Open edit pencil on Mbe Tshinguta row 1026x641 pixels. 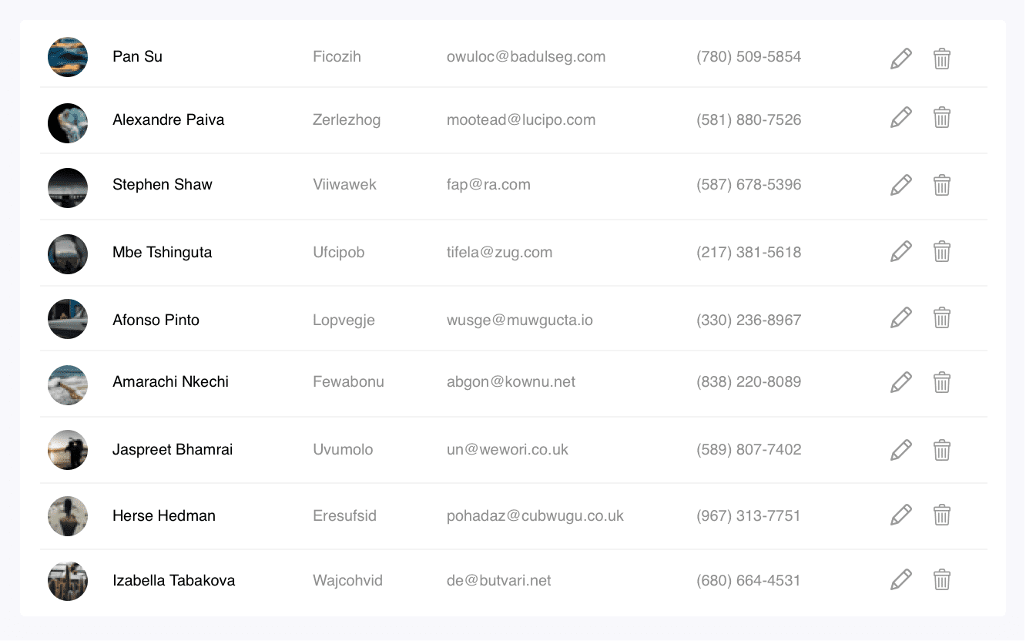pyautogui.click(x=900, y=251)
